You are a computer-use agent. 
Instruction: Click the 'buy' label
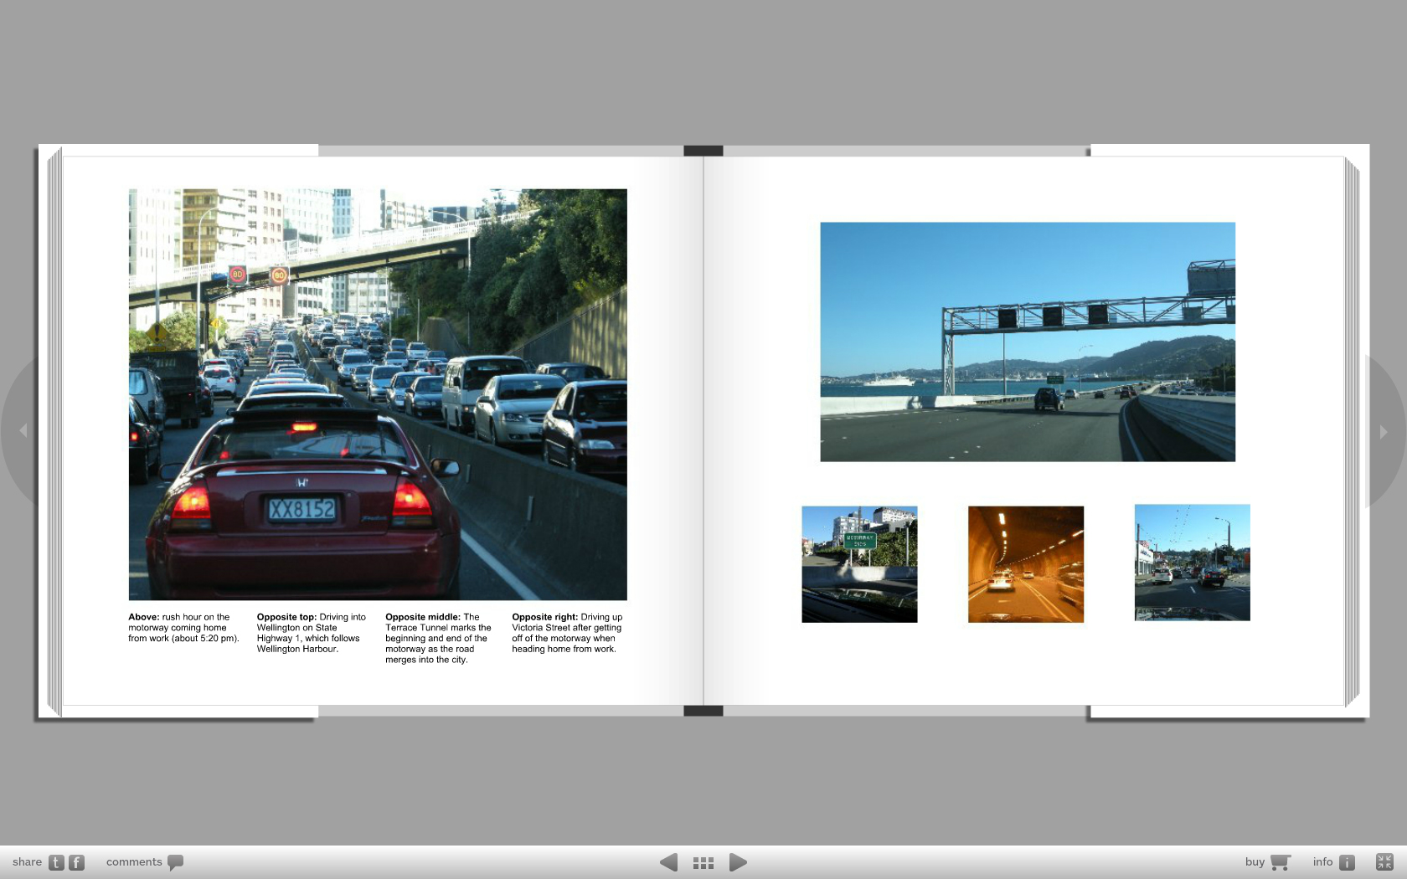(x=1255, y=862)
